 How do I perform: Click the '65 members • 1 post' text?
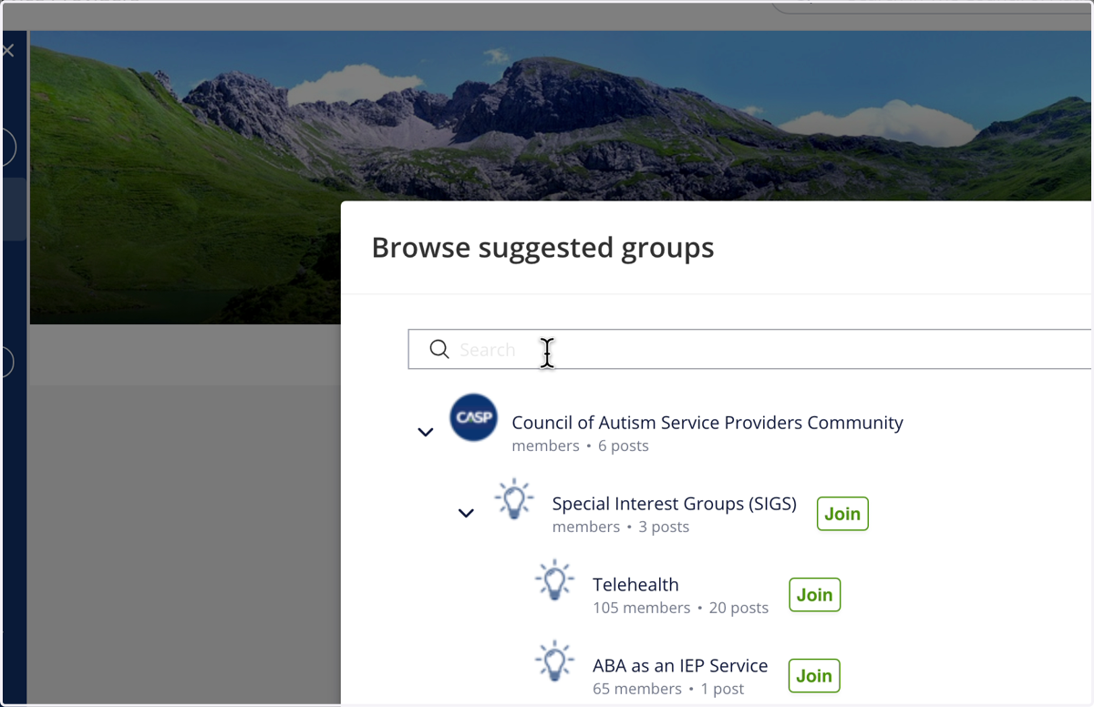click(x=668, y=689)
